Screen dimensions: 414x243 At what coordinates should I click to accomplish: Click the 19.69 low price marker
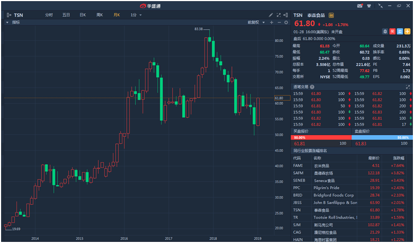[x=16, y=229]
